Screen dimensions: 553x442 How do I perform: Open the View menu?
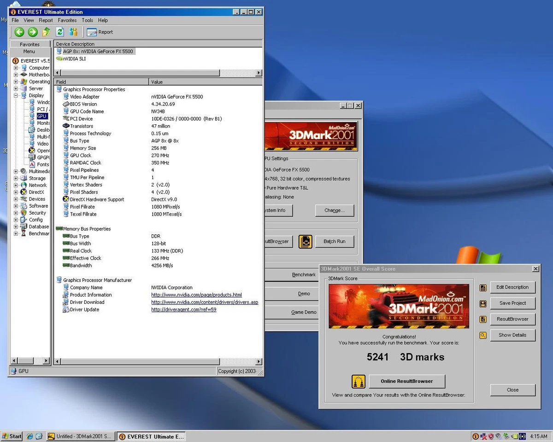click(x=29, y=20)
